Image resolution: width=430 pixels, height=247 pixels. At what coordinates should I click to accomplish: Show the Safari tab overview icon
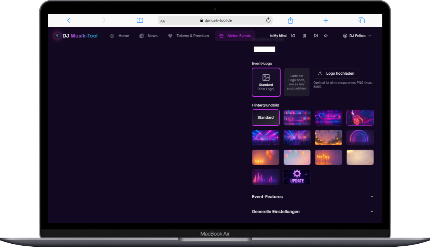(x=362, y=21)
